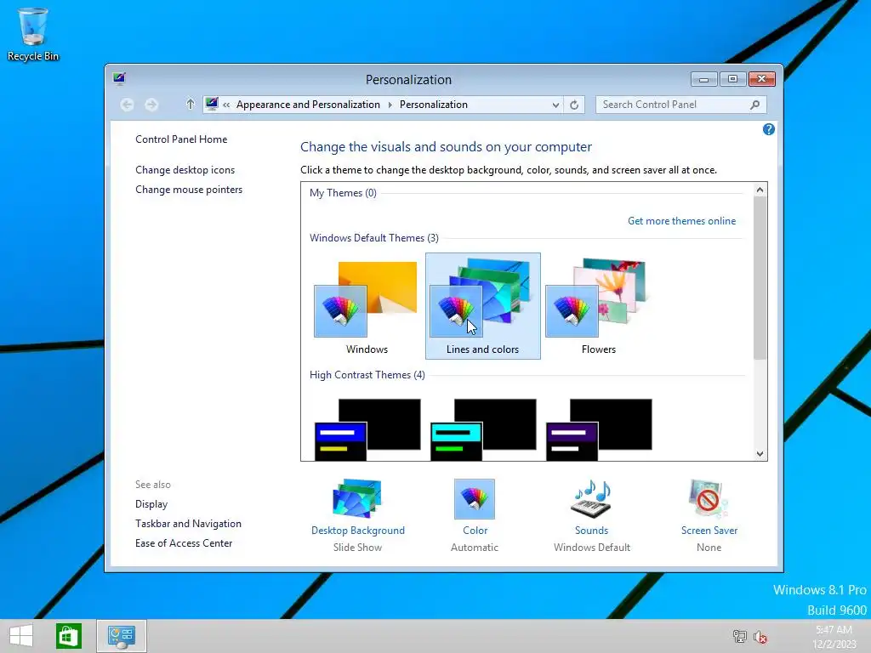Select the Windows theme
This screenshot has width=871, height=653.
pyautogui.click(x=367, y=306)
